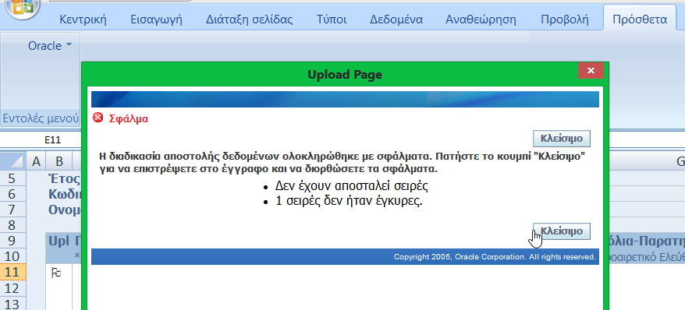This screenshot has height=310, width=685.
Task: Select row 9 header
Action: pyautogui.click(x=13, y=241)
